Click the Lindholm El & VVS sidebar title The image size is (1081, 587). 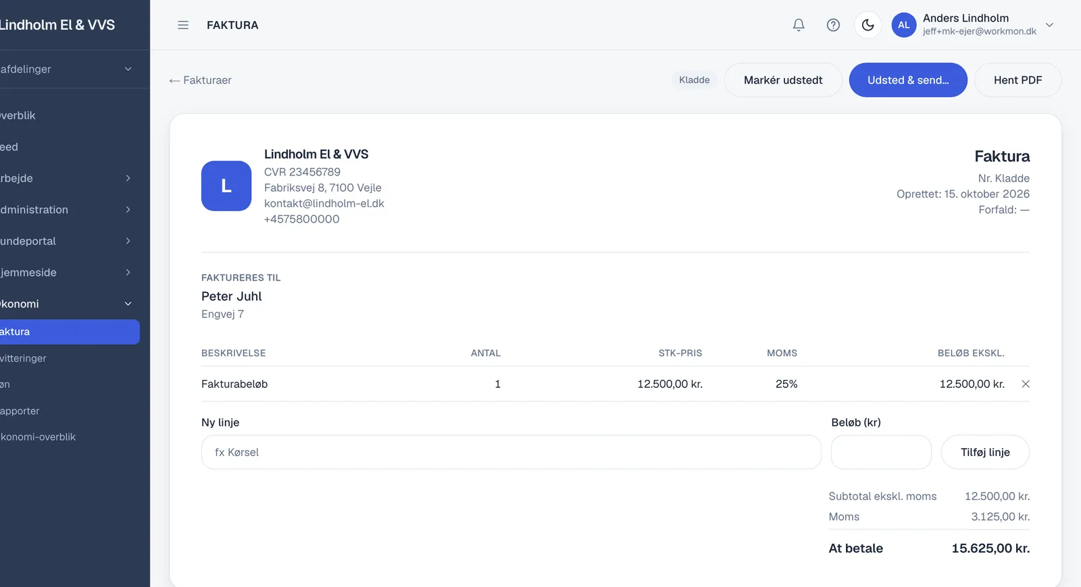57,25
